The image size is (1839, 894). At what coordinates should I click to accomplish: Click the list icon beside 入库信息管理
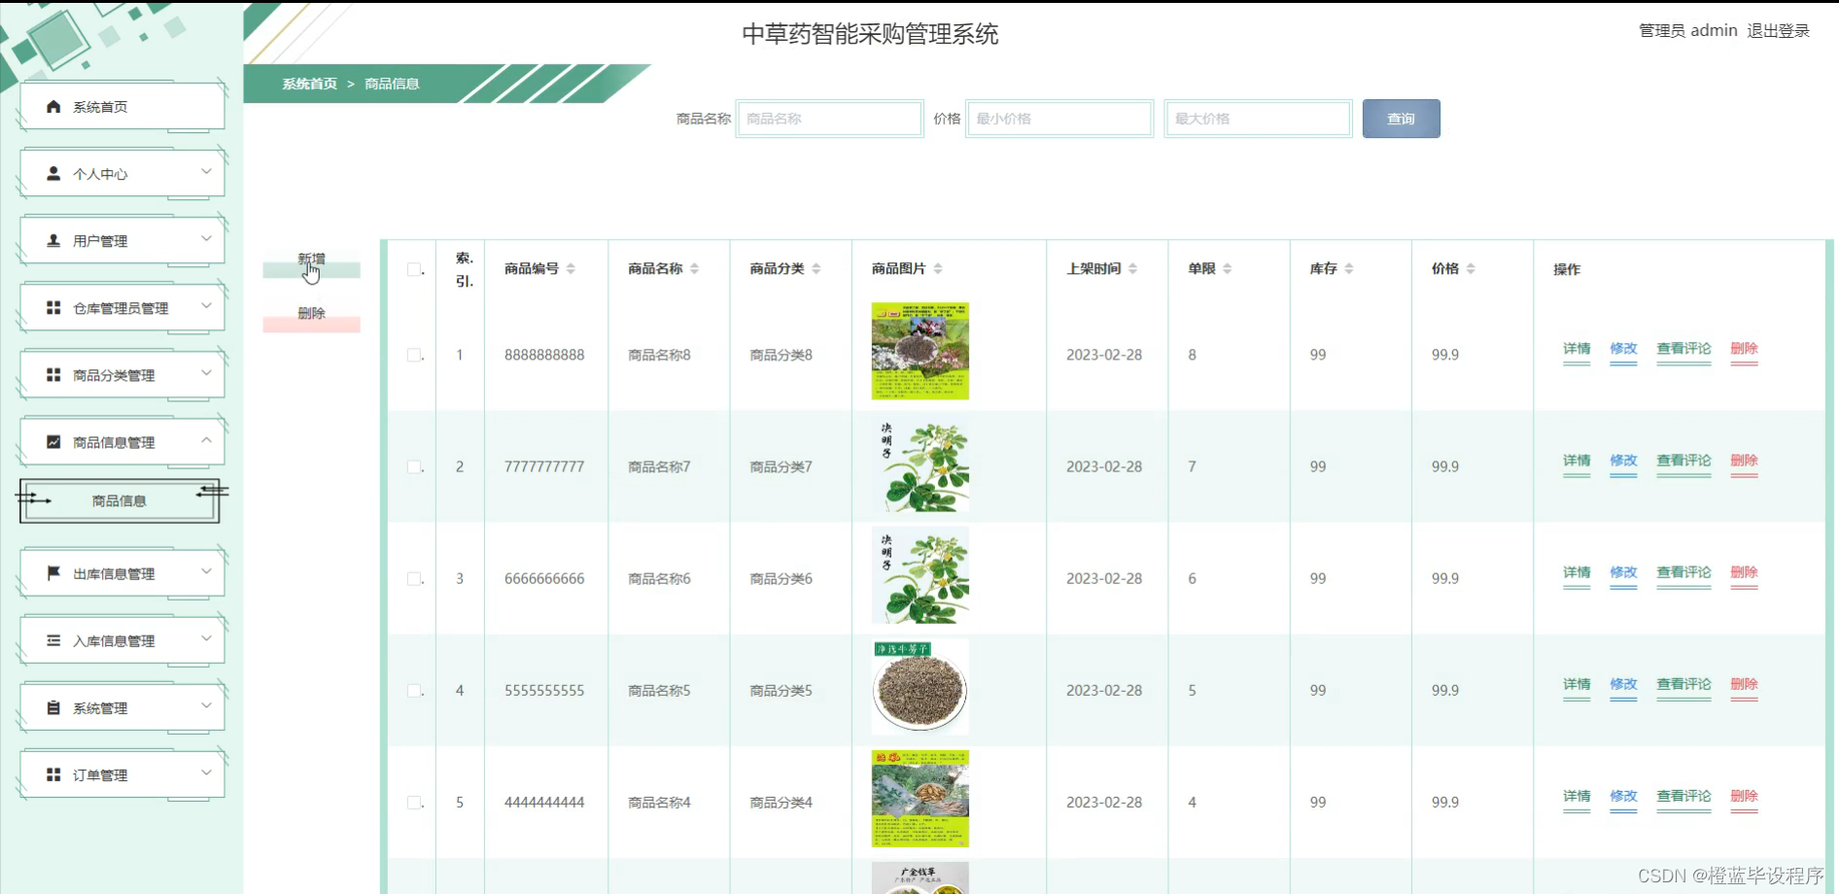(53, 640)
